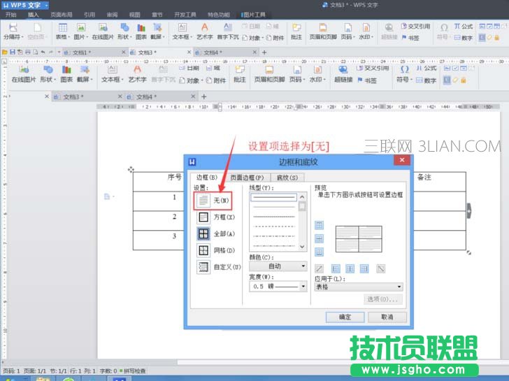Click the 表格 table grid icon

click(63, 27)
